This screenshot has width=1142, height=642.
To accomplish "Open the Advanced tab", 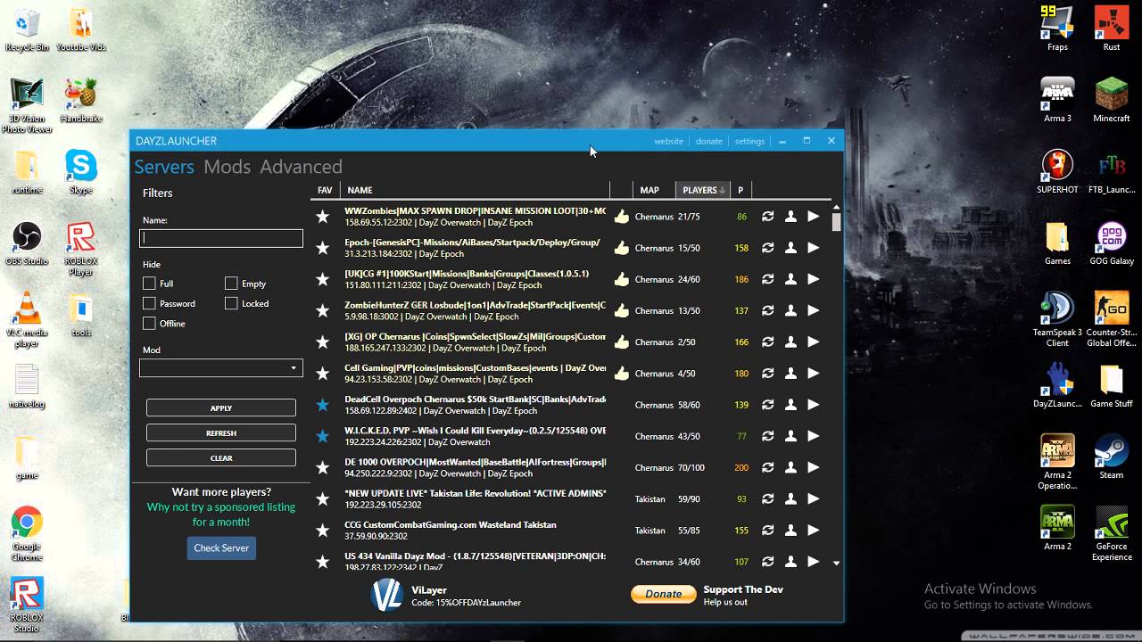I will coord(301,167).
